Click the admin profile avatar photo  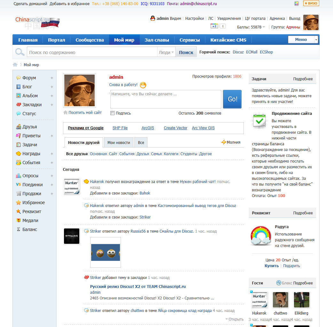(x=79, y=90)
